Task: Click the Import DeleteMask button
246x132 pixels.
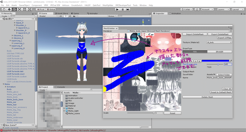Action: click(x=195, y=34)
